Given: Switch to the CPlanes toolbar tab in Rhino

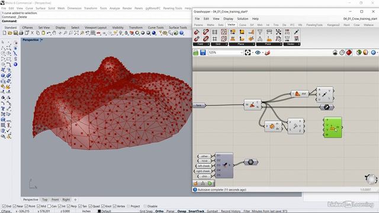Looking at the screenshot, I should (x=27, y=28).
